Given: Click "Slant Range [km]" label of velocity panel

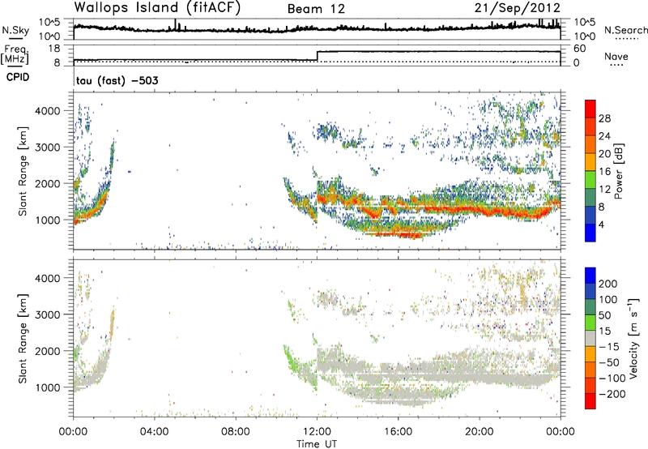Looking at the screenshot, I should click(x=23, y=338).
